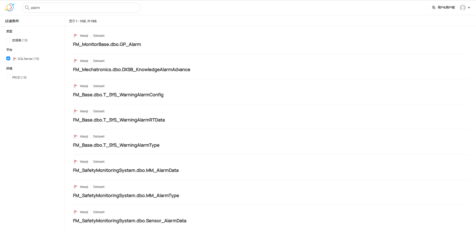Click the Mssql icon above FM_MonitorBase.dbo.GP_Alarm
The image size is (476, 230).
75,36
